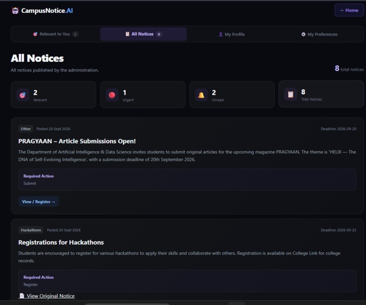Click the person icon beside My Profile

[x=220, y=34]
